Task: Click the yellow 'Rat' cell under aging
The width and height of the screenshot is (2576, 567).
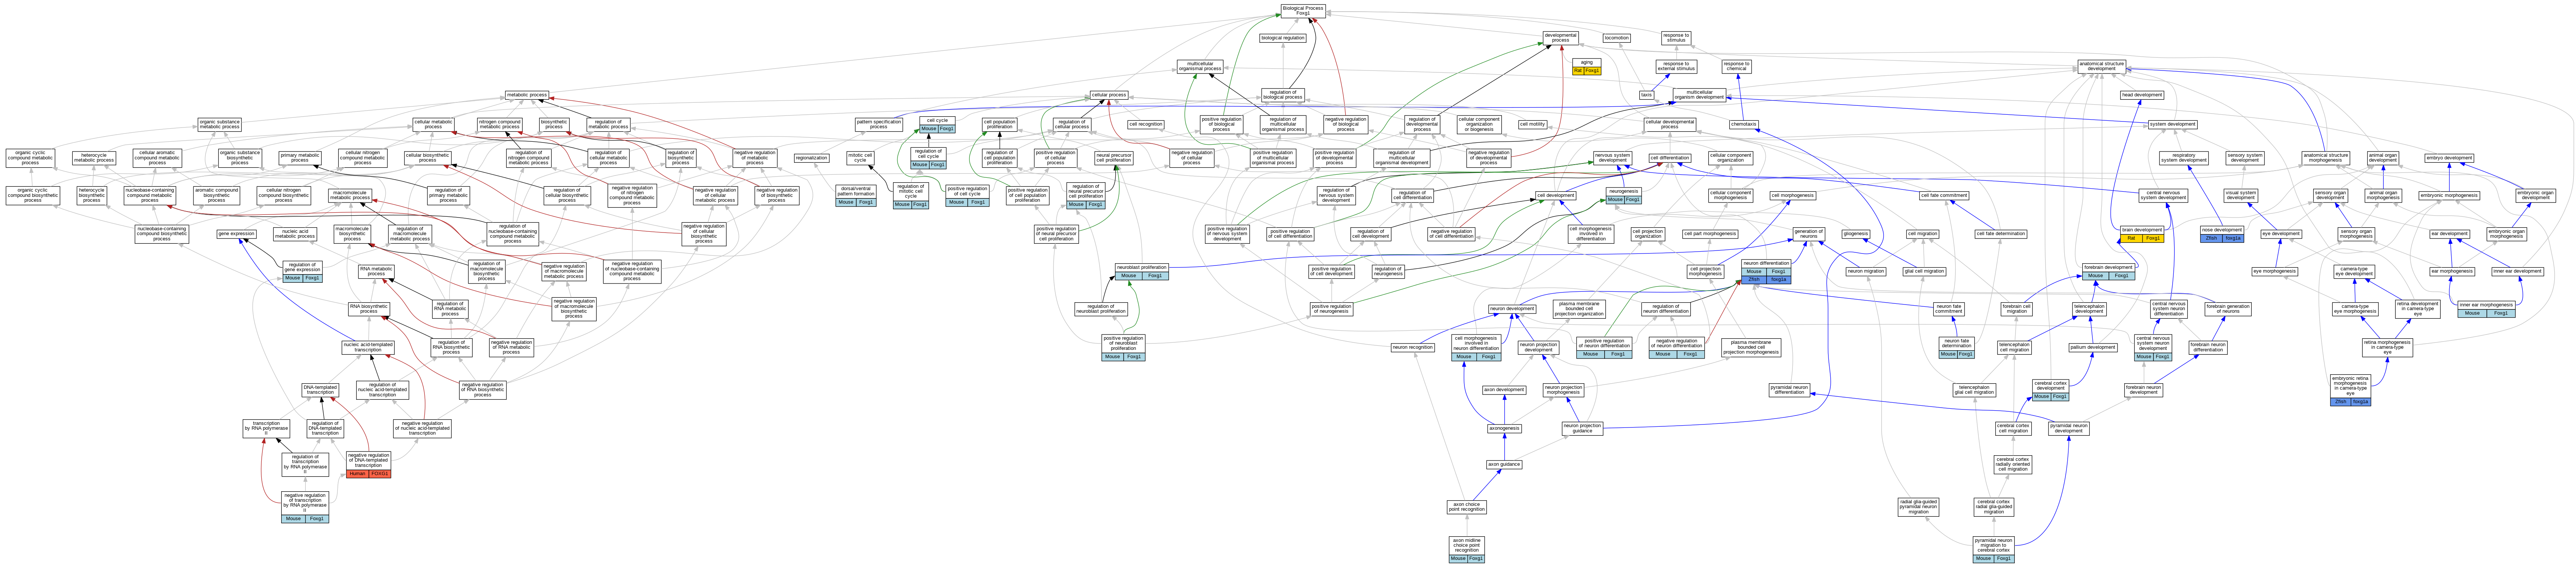Action: tap(1578, 71)
